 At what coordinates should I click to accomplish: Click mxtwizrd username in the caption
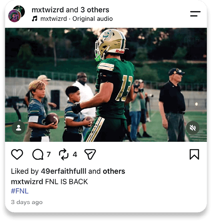click(27, 182)
